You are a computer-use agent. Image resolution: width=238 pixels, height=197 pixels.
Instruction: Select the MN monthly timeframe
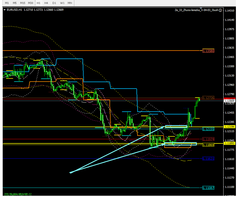click(70, 3)
